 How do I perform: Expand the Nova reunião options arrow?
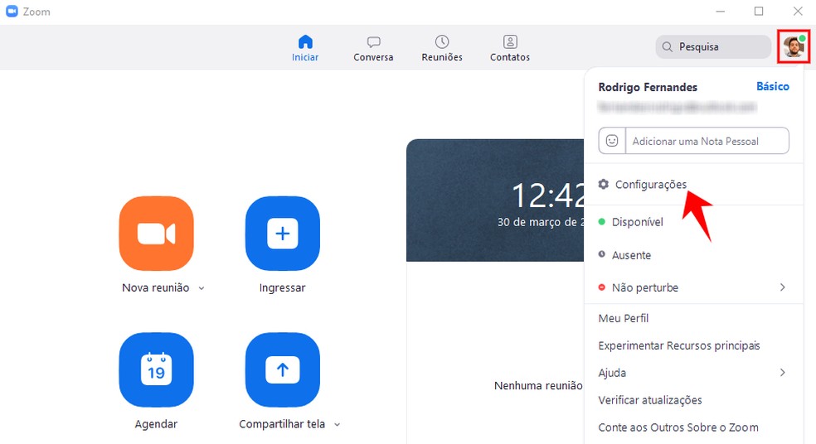[202, 288]
